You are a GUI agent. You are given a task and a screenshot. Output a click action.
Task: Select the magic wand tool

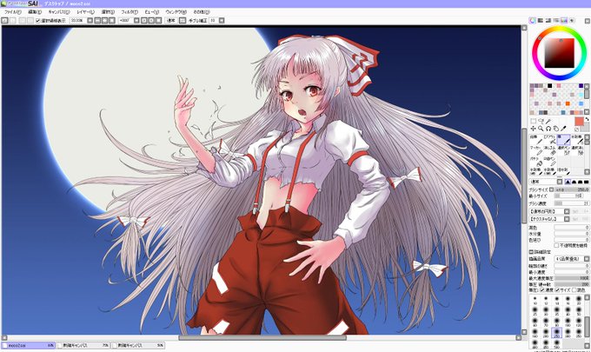click(548, 121)
